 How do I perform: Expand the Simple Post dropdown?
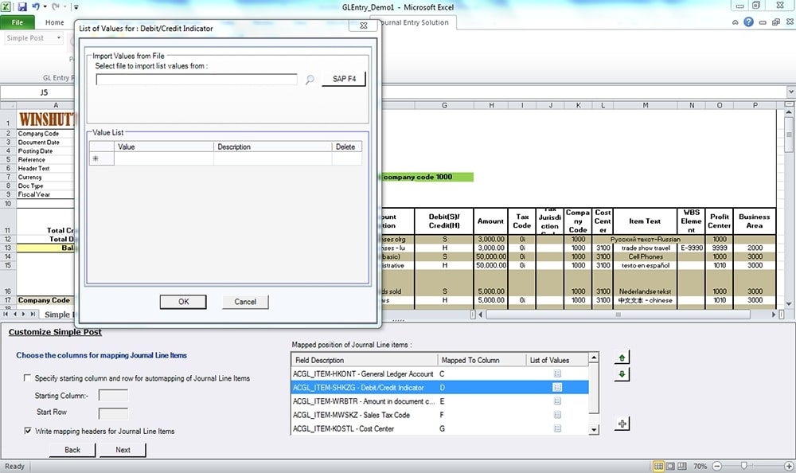[60, 38]
